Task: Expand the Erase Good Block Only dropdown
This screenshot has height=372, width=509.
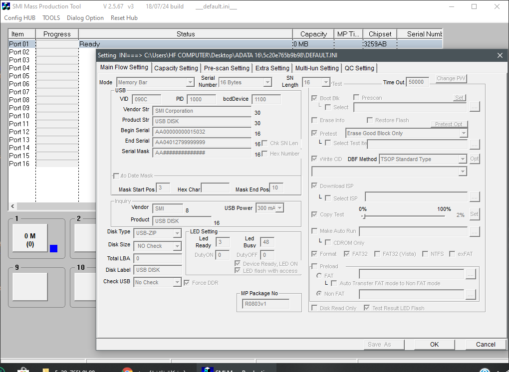Action: [x=464, y=133]
